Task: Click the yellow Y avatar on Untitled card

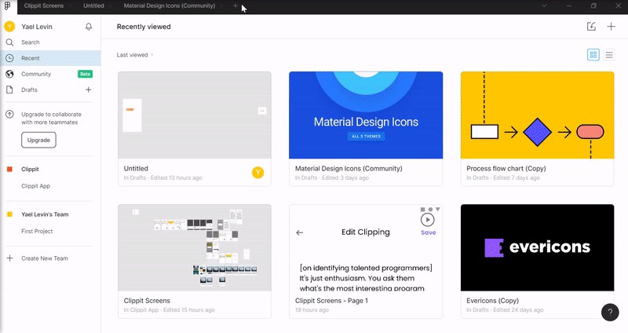Action: 258,173
